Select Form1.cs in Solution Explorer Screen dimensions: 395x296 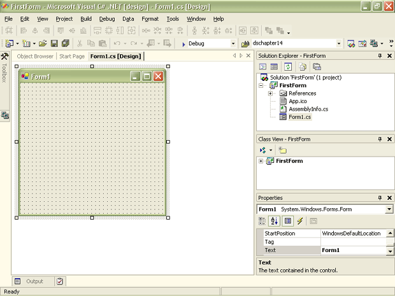pos(300,117)
